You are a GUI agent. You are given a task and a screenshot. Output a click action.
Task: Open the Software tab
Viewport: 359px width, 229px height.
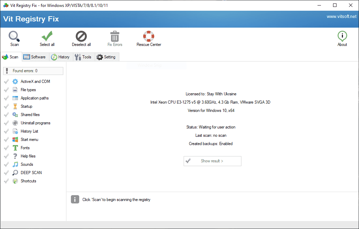tap(36, 57)
